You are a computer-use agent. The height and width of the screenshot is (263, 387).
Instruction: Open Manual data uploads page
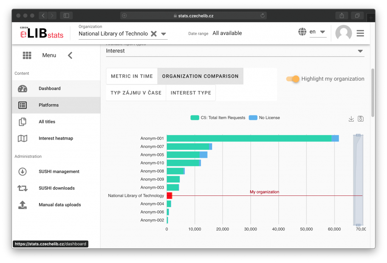pos(56,205)
